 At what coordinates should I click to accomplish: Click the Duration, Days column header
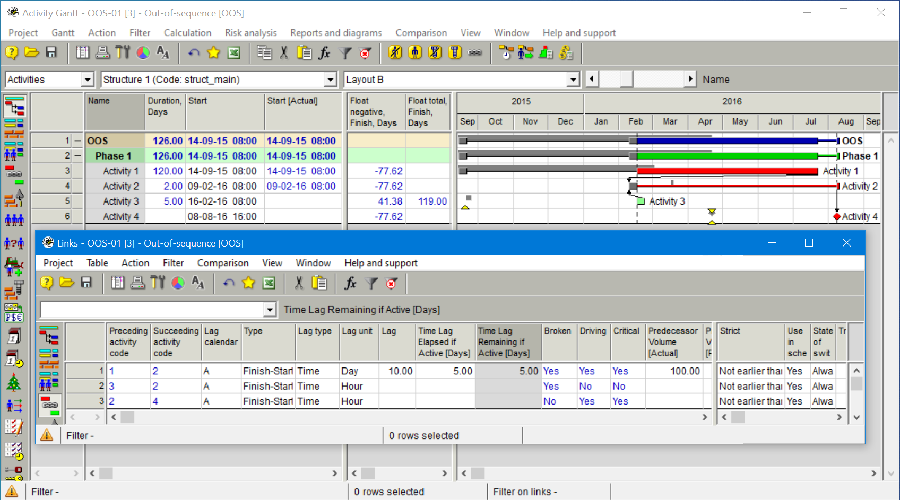[x=166, y=112]
